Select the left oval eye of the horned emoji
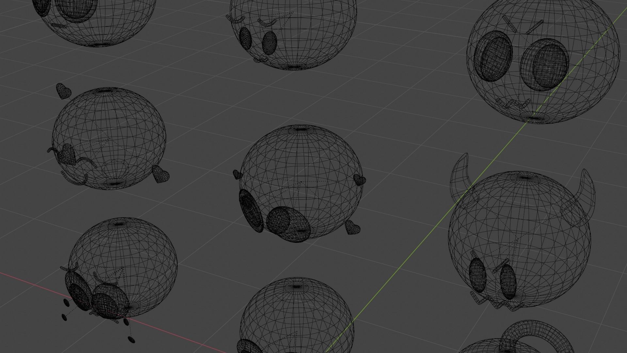Viewport: 627px width, 353px height. (x=477, y=275)
